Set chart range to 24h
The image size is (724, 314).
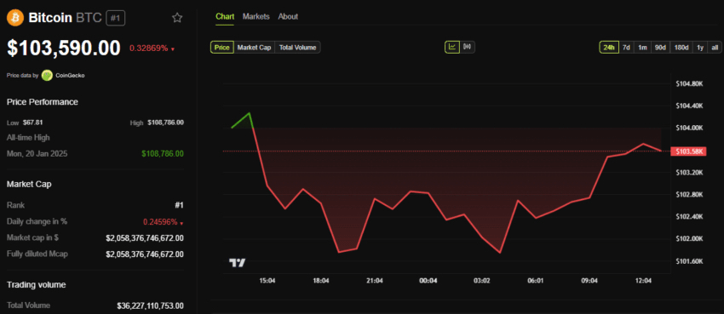click(609, 47)
